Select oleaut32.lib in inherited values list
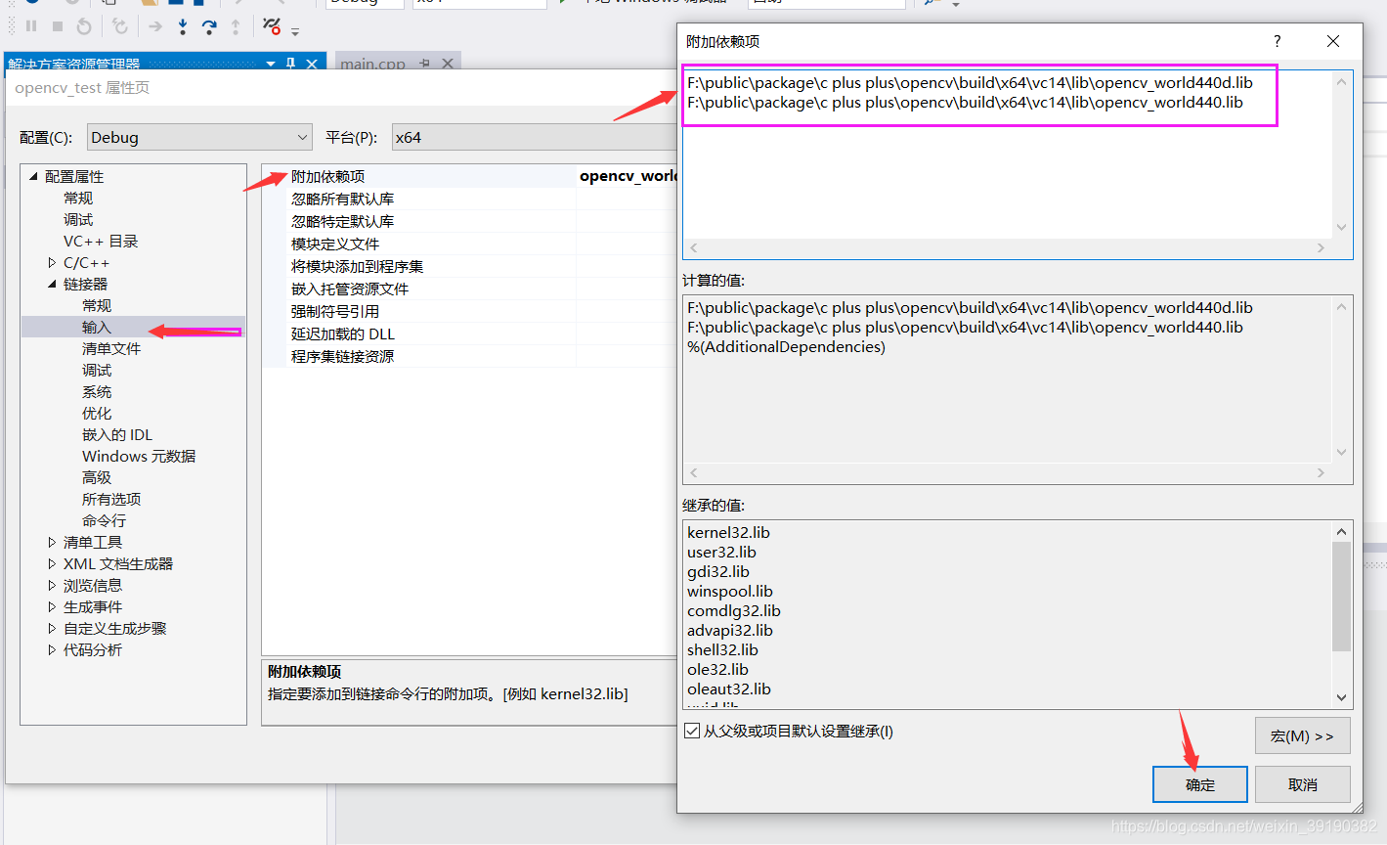Image resolution: width=1387 pixels, height=845 pixels. click(729, 689)
